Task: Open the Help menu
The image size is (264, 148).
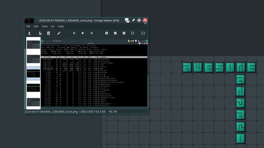Action: [61, 26]
